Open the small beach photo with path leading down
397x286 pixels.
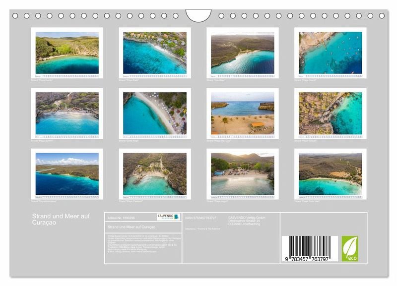(x=155, y=174)
